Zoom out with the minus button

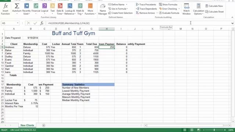(x=203, y=130)
